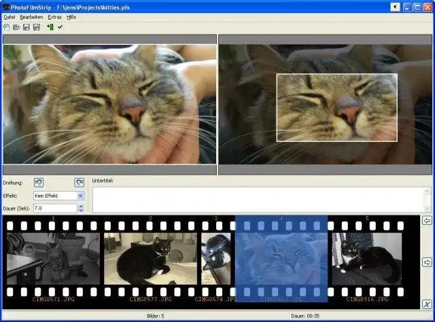Rotate image counter-clockwise with left Drehung button
435x322 pixels.
[x=39, y=183]
